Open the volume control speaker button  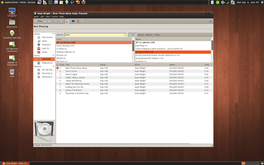tap(211, 21)
